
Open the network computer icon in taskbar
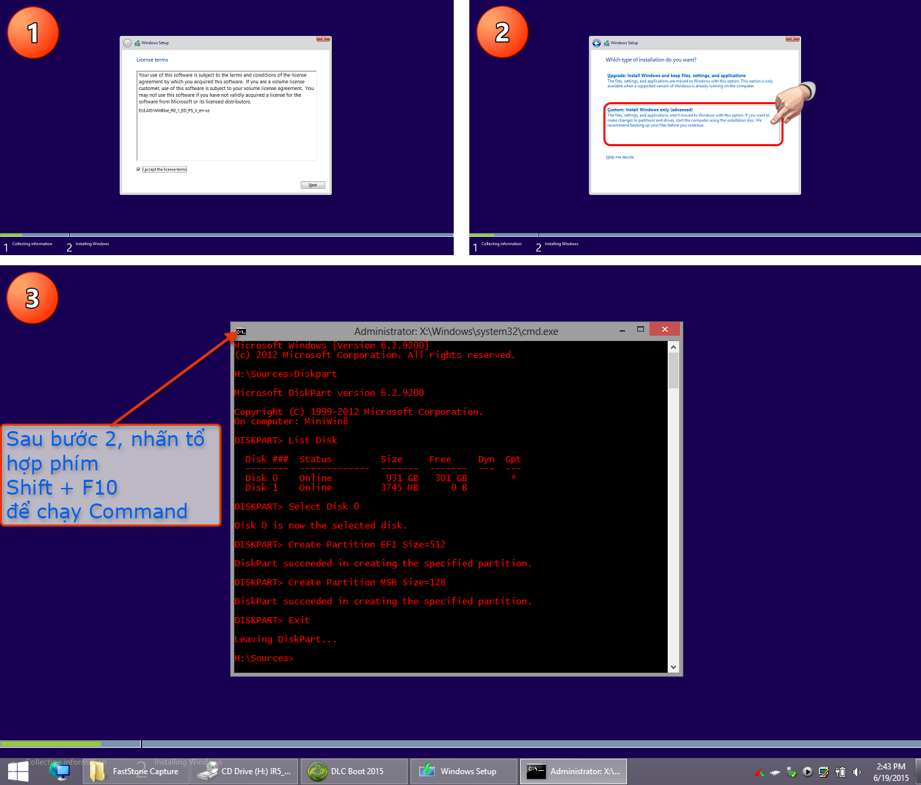click(x=60, y=771)
